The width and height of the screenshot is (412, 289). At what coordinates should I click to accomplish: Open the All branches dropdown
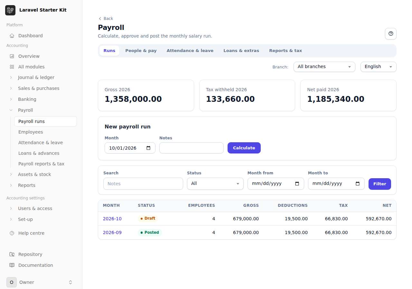pos(324,67)
